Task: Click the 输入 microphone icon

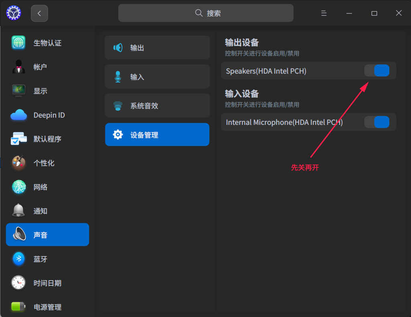Action: coord(118,76)
